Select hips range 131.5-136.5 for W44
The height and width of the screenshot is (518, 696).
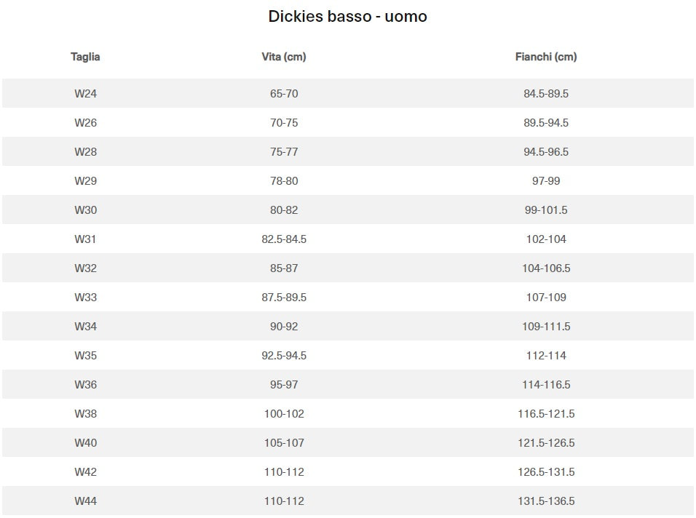click(546, 501)
